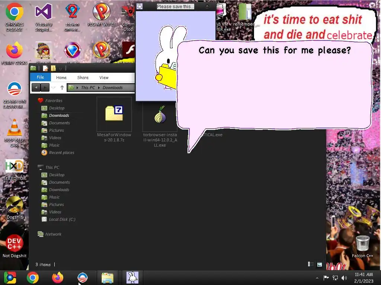381x285 pixels.
Task: Click the volume icon in system tray
Action: [x=344, y=278]
